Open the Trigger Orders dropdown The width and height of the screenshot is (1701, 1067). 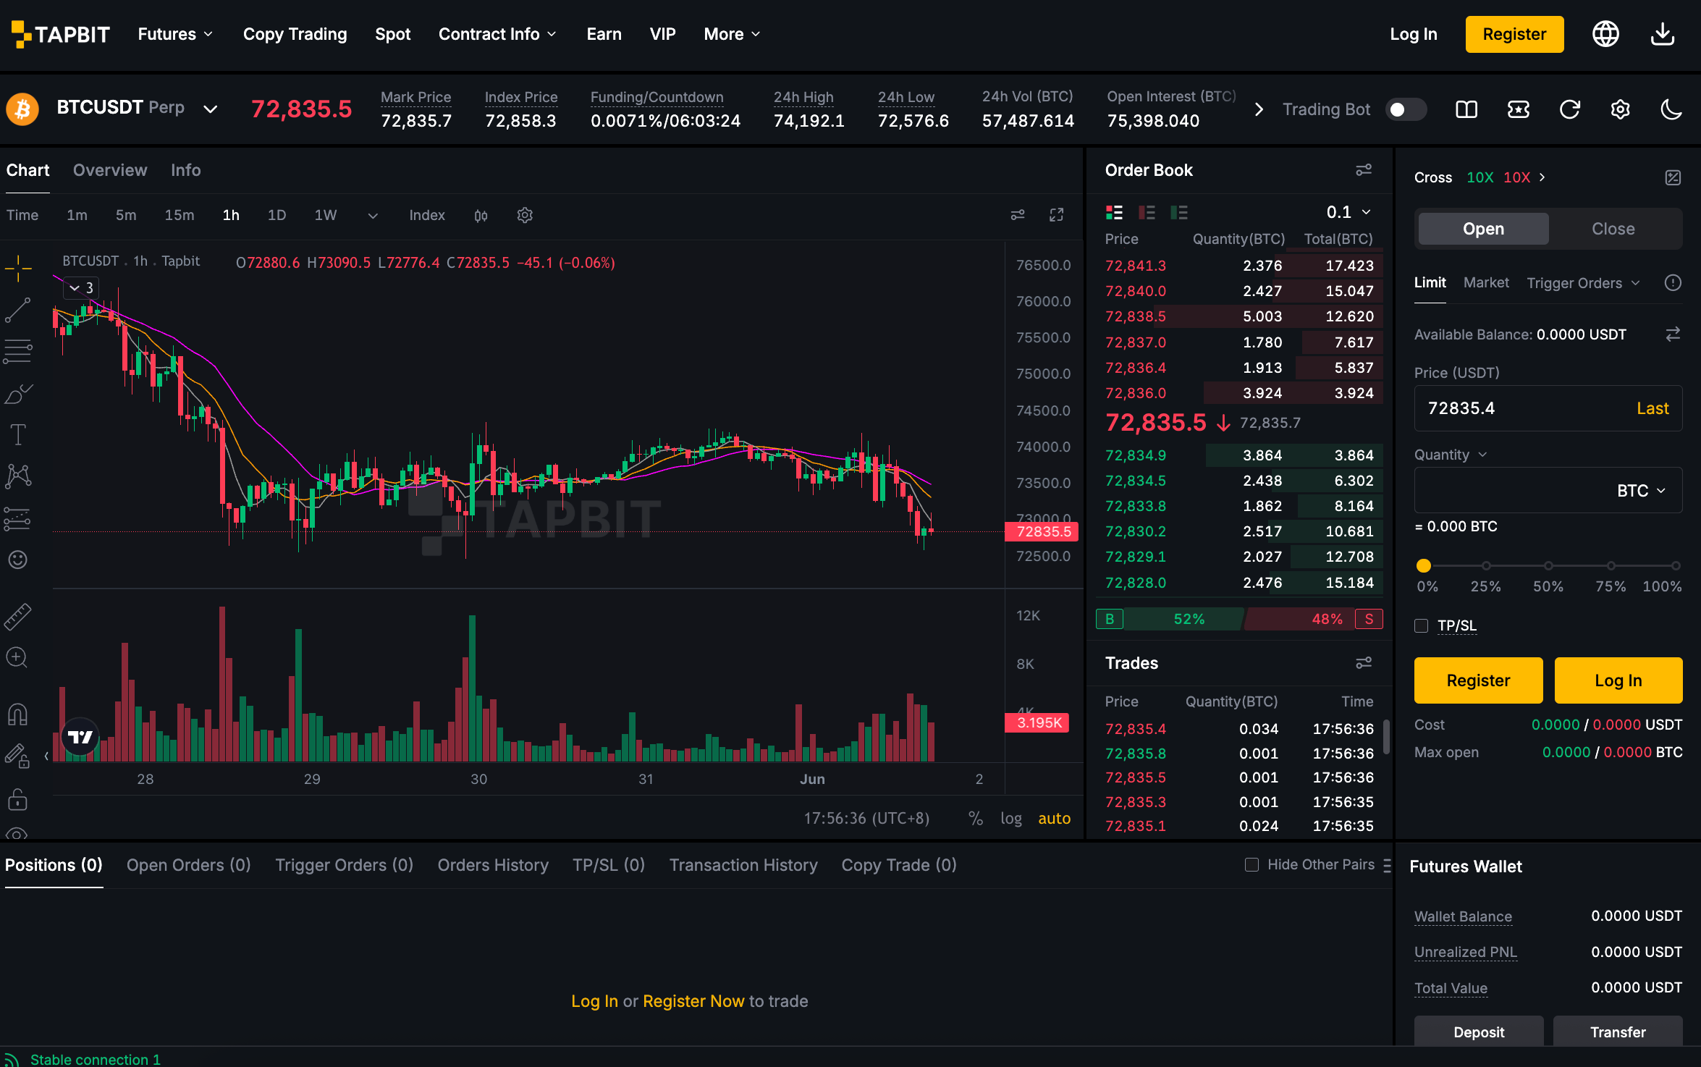[1583, 283]
